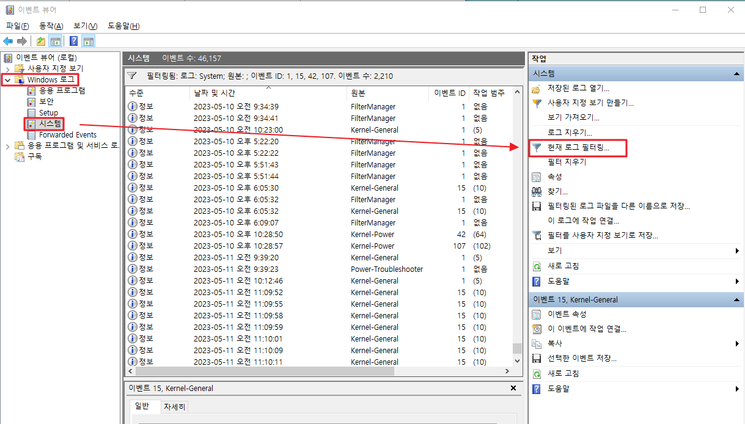The image size is (745, 424).
Task: Open the 복사 submenu arrow
Action: click(738, 343)
